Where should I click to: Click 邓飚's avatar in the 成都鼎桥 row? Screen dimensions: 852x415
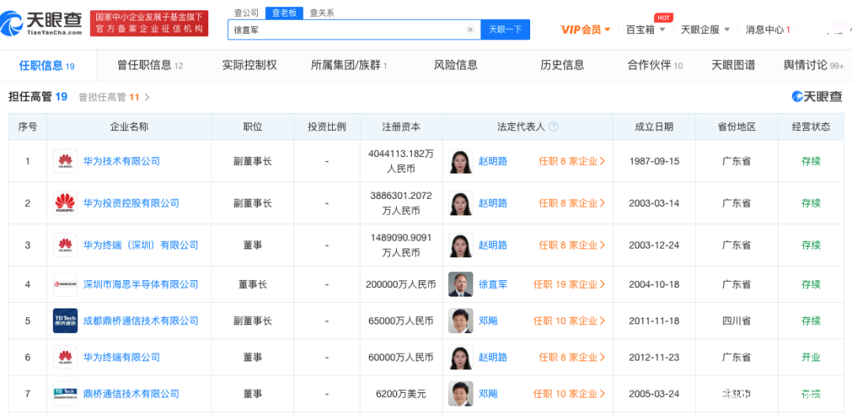tap(460, 321)
